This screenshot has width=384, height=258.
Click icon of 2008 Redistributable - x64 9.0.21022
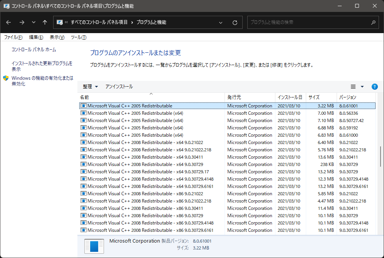(84, 142)
